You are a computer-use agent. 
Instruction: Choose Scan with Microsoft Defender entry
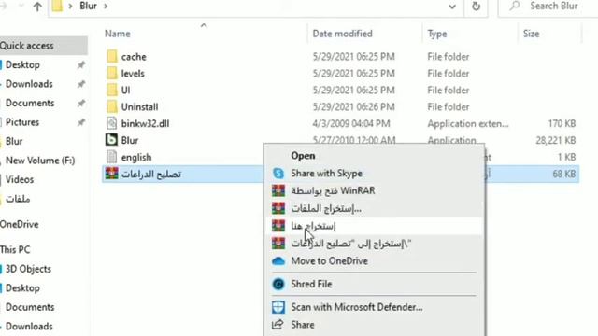pyautogui.click(x=374, y=307)
